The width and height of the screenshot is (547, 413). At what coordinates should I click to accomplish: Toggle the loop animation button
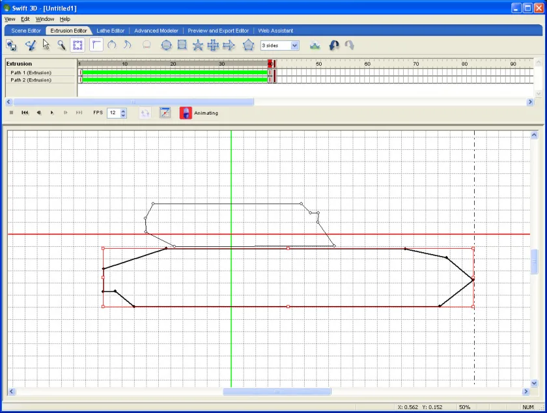pos(145,113)
